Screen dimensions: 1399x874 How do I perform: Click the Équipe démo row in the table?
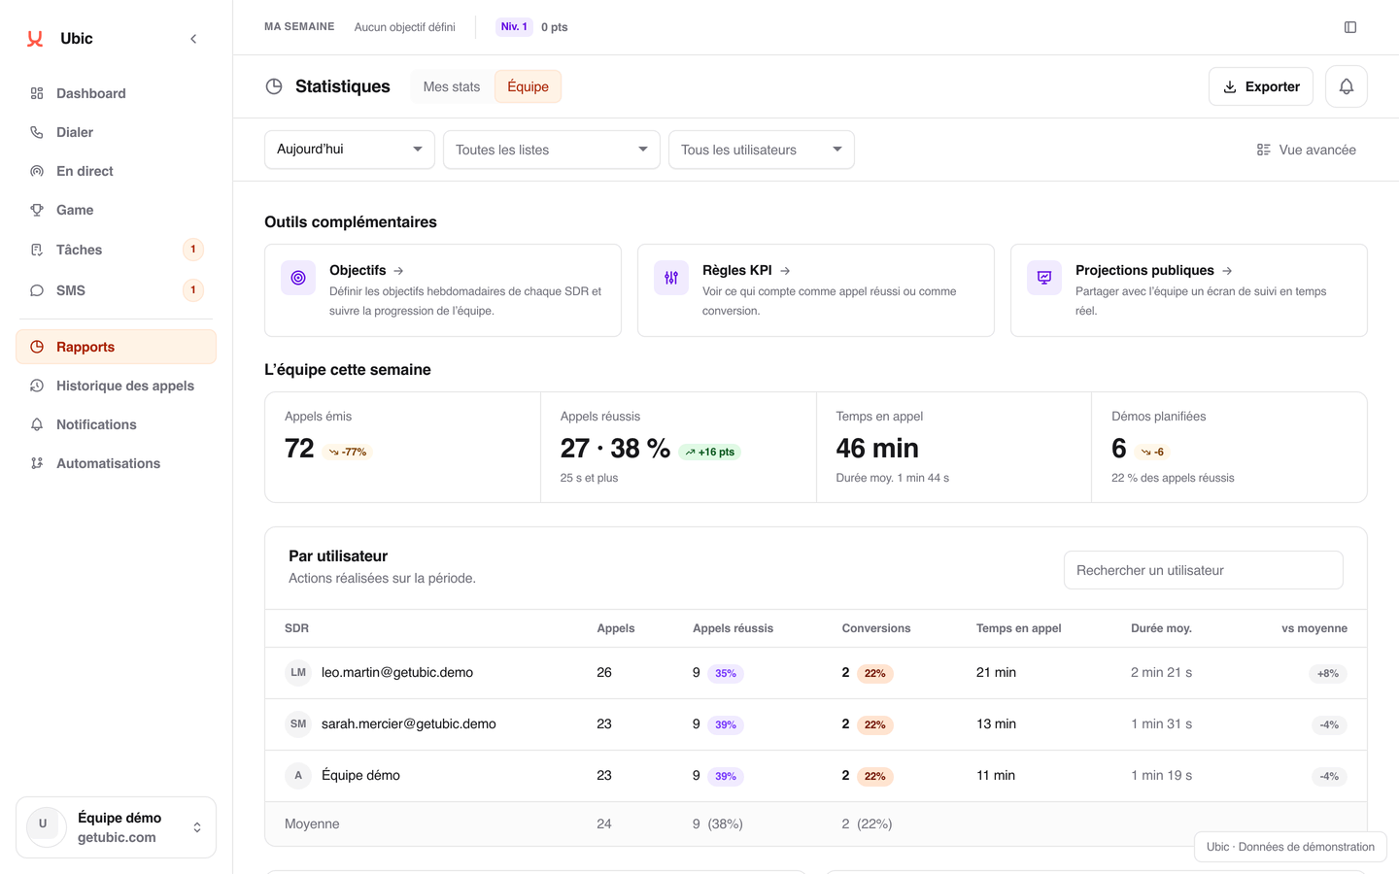816,775
